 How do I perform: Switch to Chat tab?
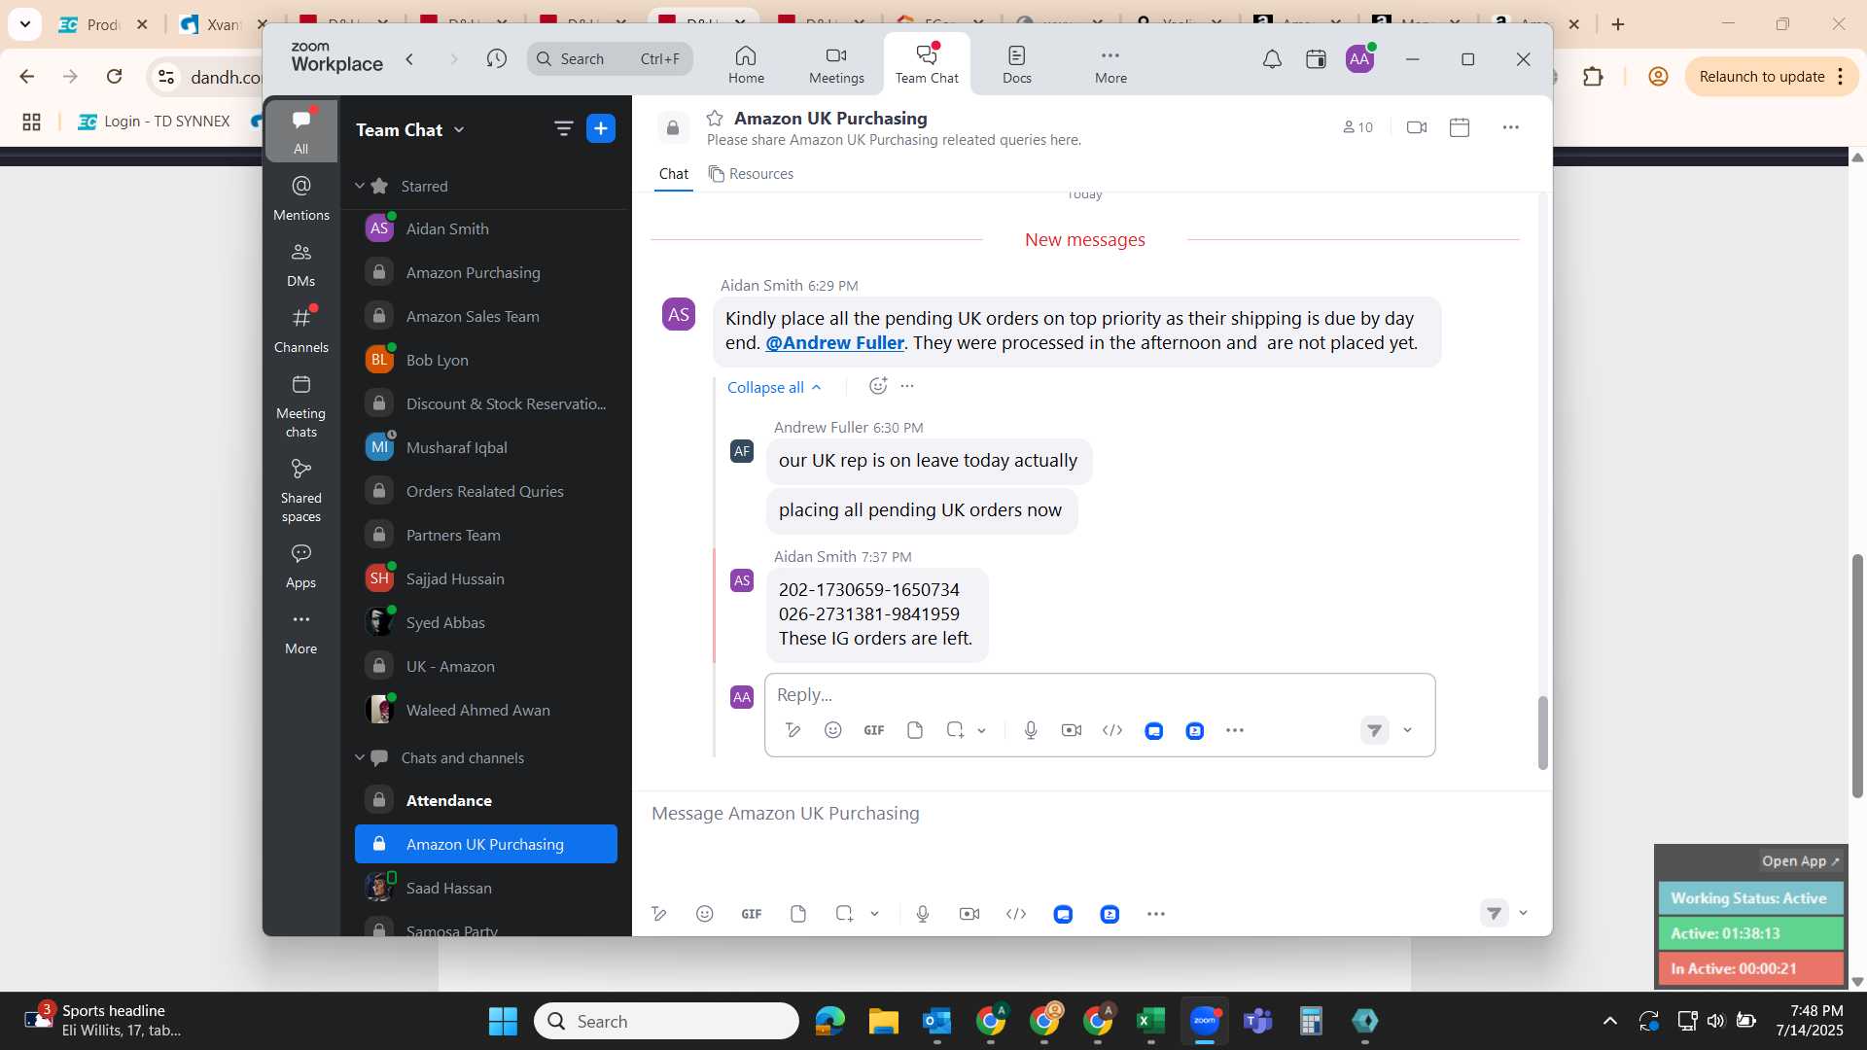[673, 174]
